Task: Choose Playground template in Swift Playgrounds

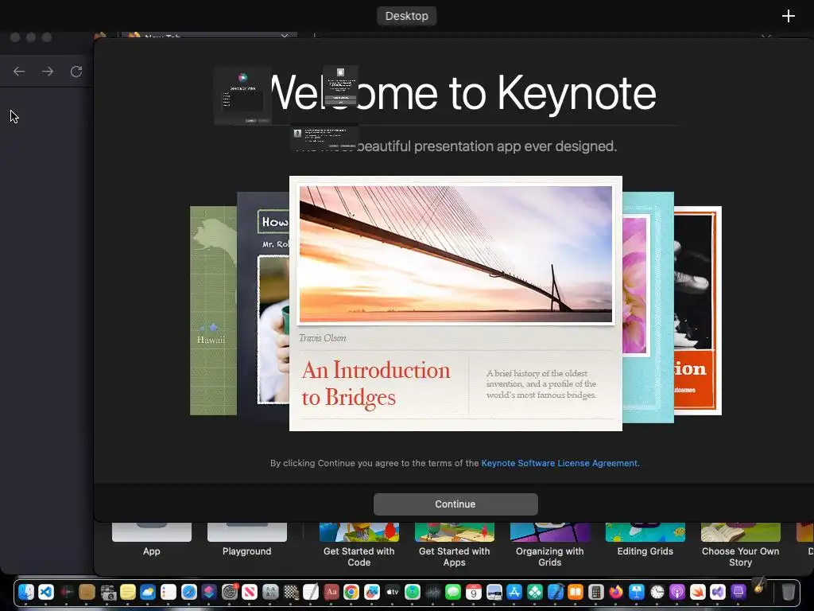Action: [247, 539]
